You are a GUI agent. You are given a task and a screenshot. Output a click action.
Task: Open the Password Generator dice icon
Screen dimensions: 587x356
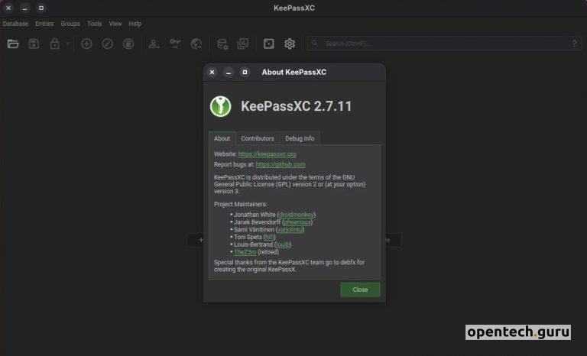(269, 44)
